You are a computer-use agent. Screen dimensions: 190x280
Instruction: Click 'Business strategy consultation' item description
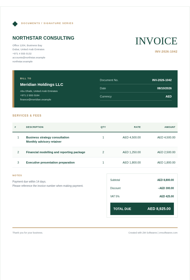point(48,138)
